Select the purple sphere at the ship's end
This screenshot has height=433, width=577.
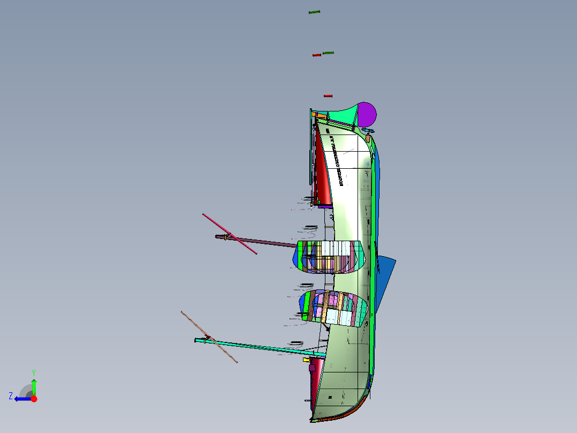(367, 114)
